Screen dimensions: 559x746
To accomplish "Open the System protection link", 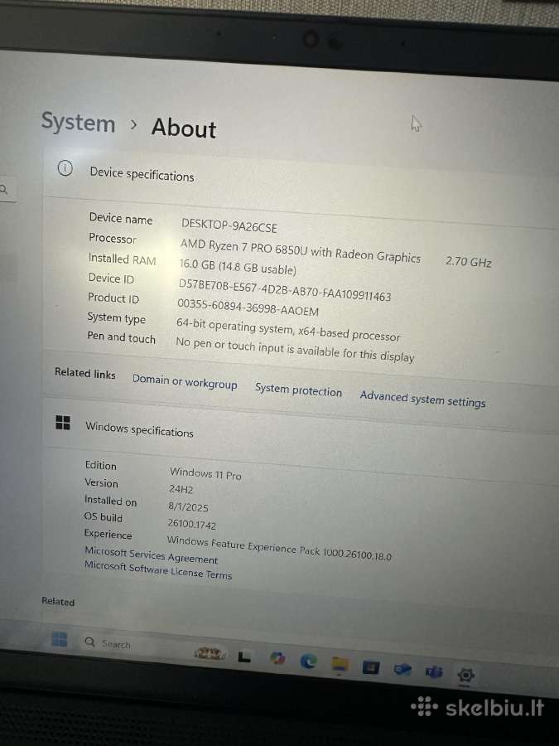I will pos(298,390).
